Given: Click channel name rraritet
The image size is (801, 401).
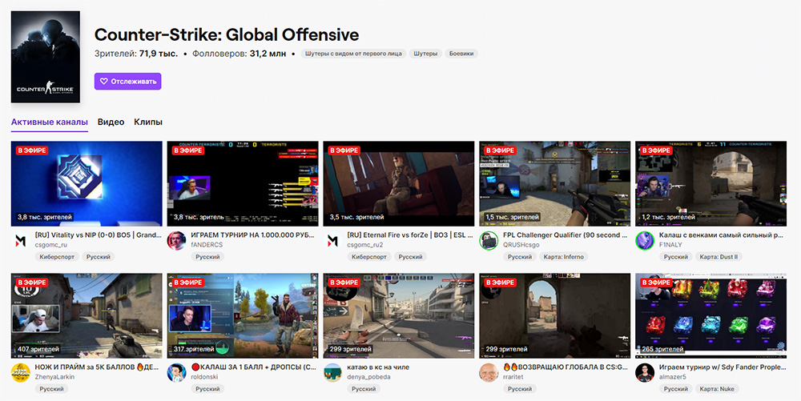Looking at the screenshot, I should click(x=513, y=377).
